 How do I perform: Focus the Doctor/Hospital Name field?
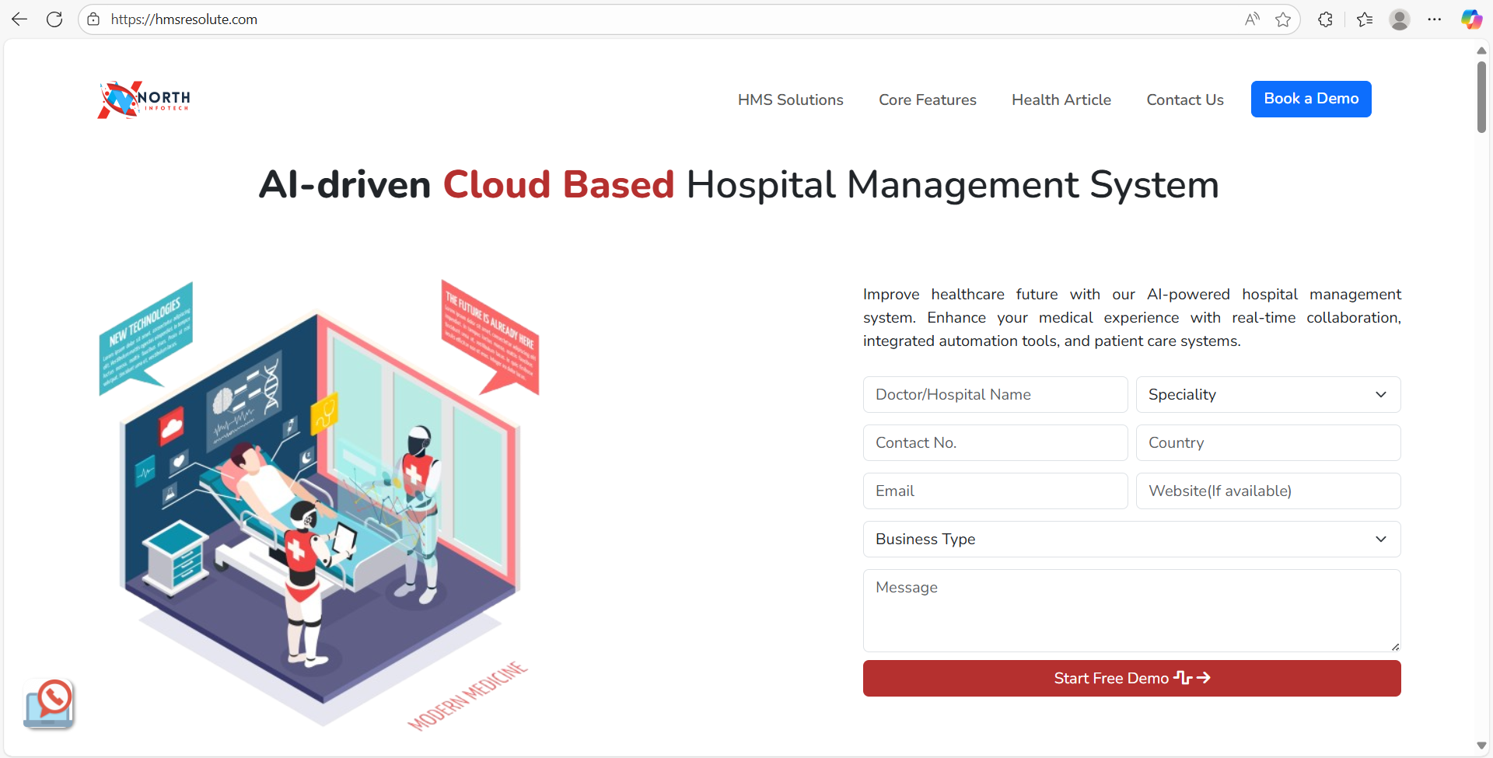pyautogui.click(x=995, y=395)
